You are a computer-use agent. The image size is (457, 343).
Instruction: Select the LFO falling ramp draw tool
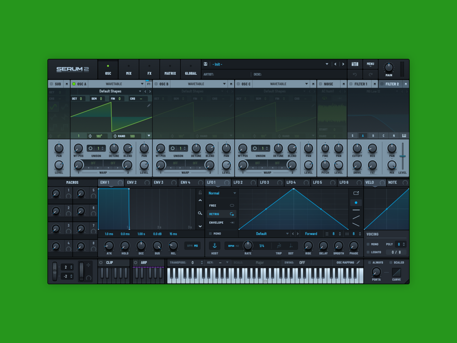pos(356,224)
